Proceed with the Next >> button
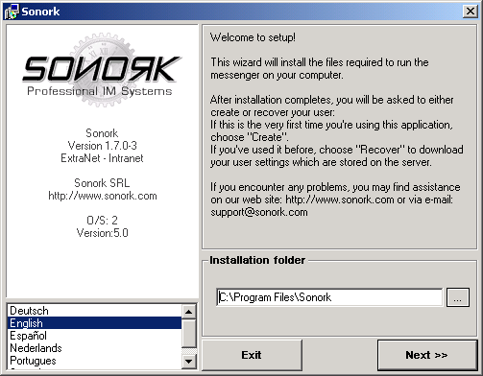This screenshot has height=376, width=483. click(427, 355)
